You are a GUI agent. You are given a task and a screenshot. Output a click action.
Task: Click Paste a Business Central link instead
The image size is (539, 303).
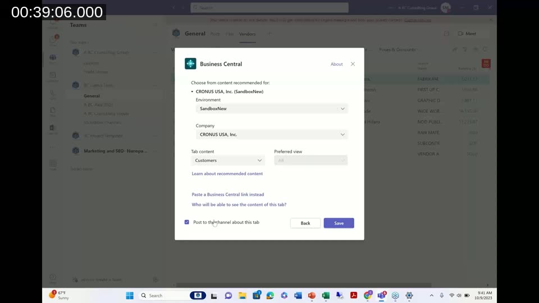[x=228, y=195]
